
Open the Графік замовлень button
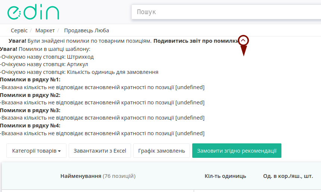tap(162, 151)
